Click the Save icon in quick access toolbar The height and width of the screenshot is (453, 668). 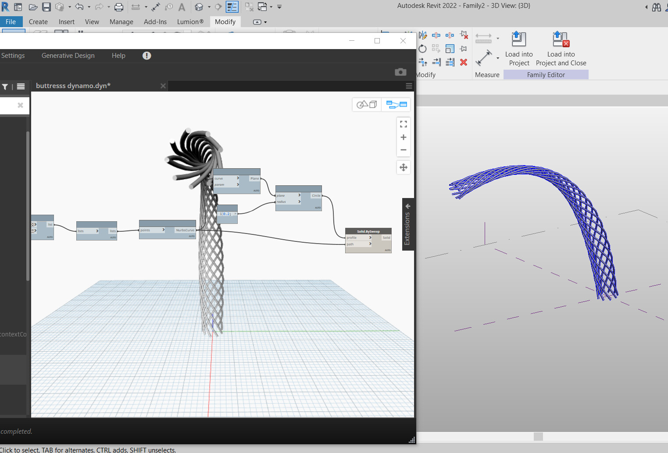pyautogui.click(x=46, y=7)
